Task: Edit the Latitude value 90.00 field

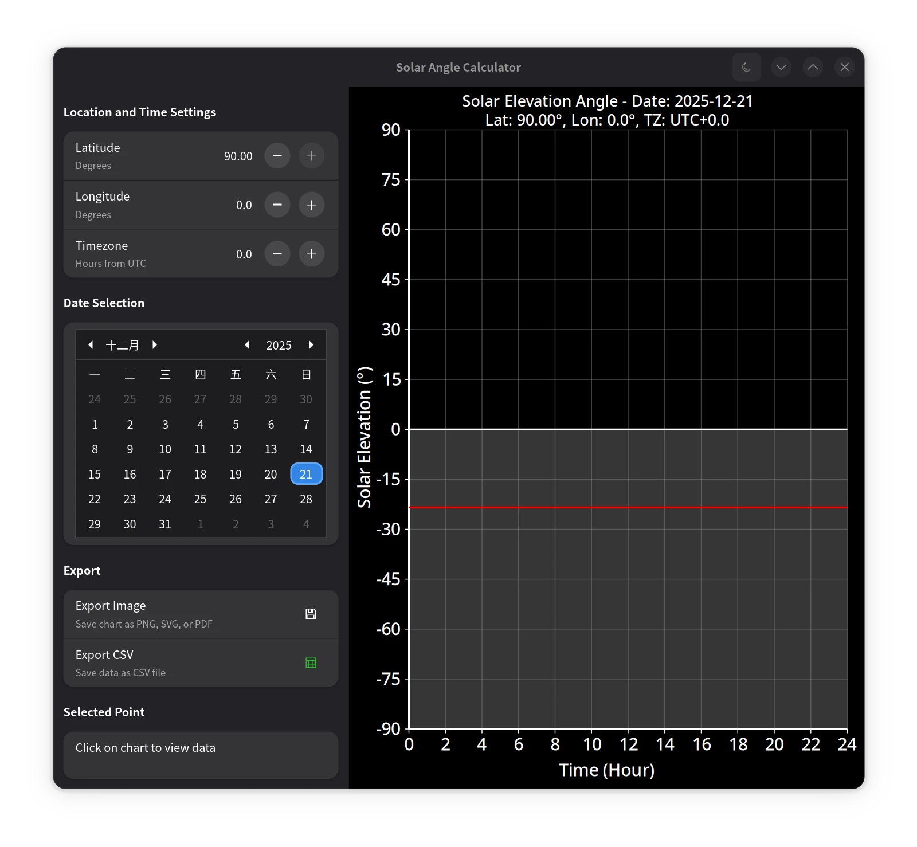Action: coord(238,156)
